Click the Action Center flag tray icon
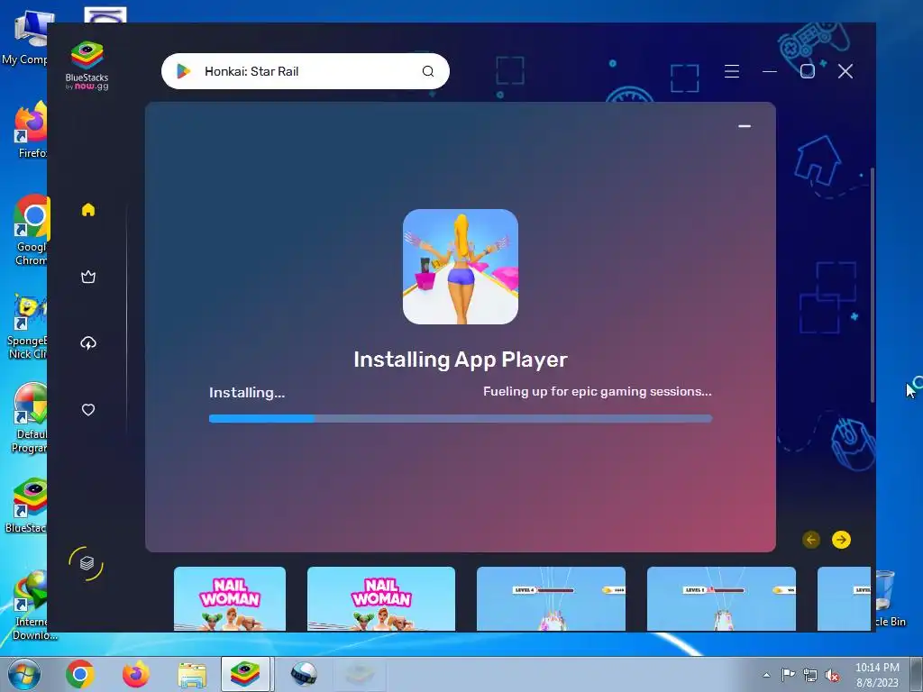The width and height of the screenshot is (923, 692). [788, 675]
